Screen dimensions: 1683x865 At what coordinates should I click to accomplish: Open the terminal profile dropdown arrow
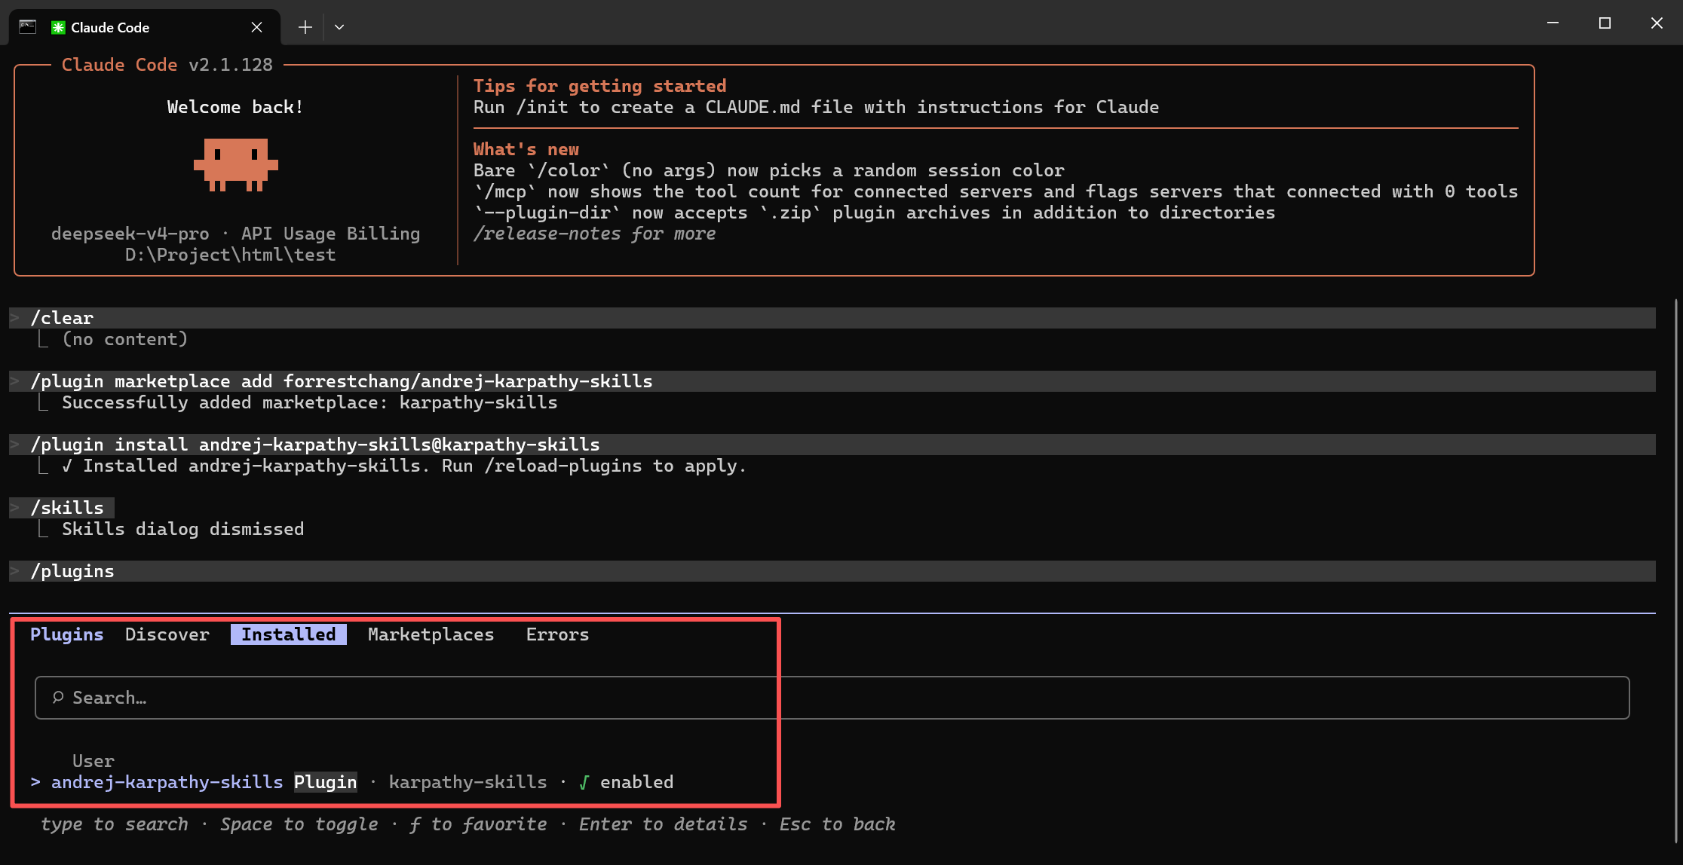click(339, 27)
